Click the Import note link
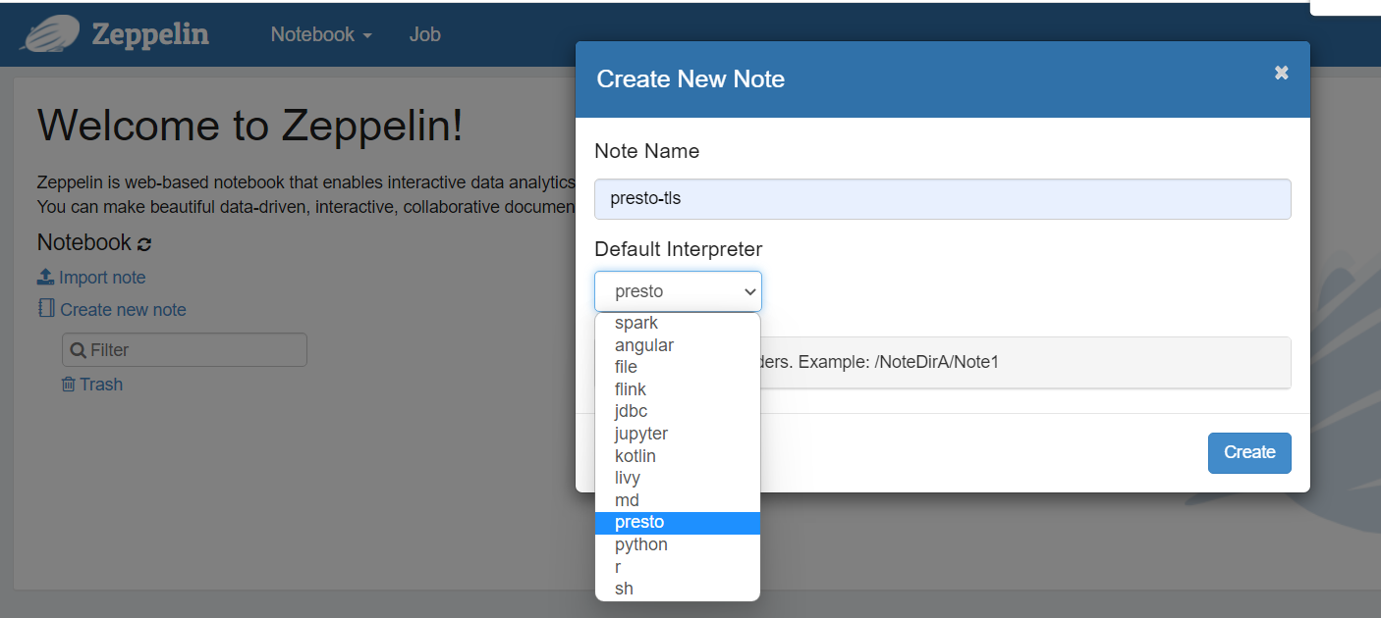 pos(102,278)
